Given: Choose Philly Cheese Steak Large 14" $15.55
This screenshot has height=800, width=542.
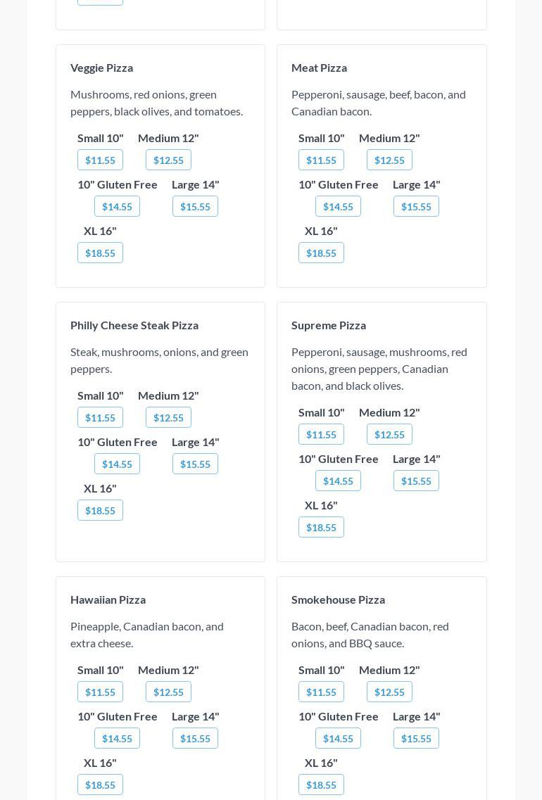Looking at the screenshot, I should coord(195,464).
